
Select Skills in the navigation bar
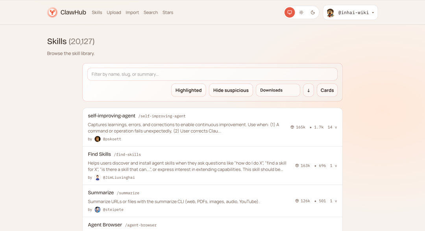tap(97, 12)
